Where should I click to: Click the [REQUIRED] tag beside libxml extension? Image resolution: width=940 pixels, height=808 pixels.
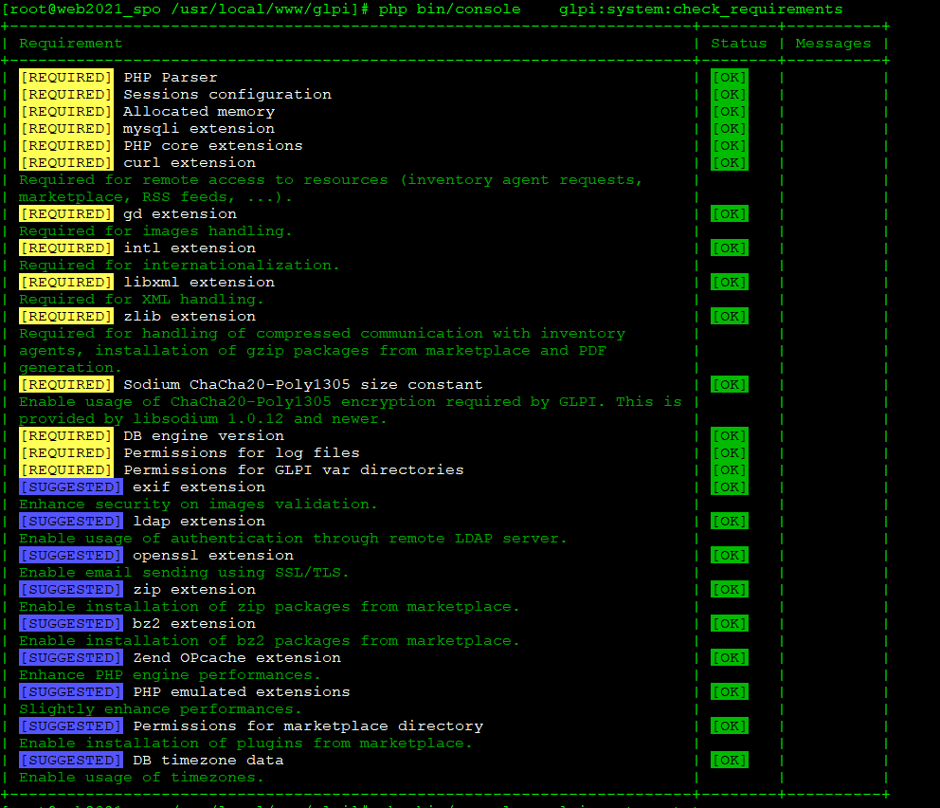click(x=66, y=282)
